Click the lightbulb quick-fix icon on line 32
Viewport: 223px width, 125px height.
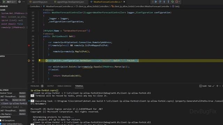pos(39,60)
